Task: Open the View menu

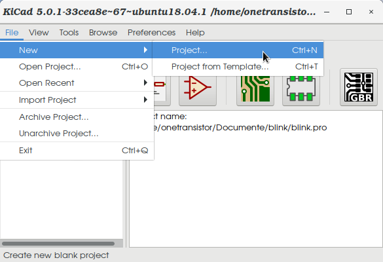Action: tap(39, 33)
